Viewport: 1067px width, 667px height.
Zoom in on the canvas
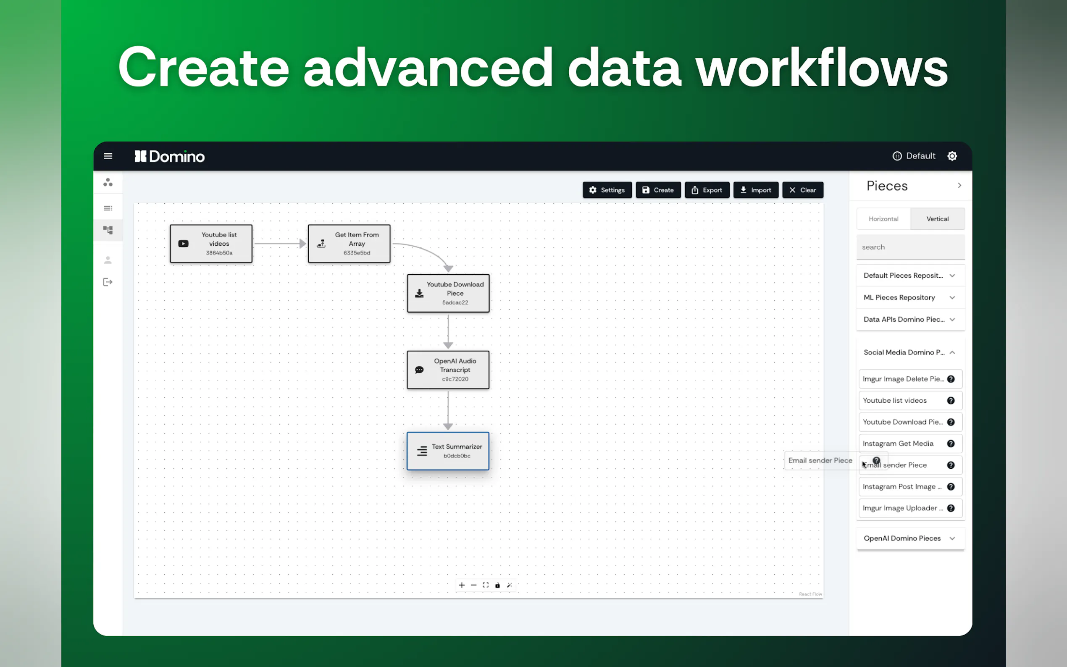click(x=461, y=585)
